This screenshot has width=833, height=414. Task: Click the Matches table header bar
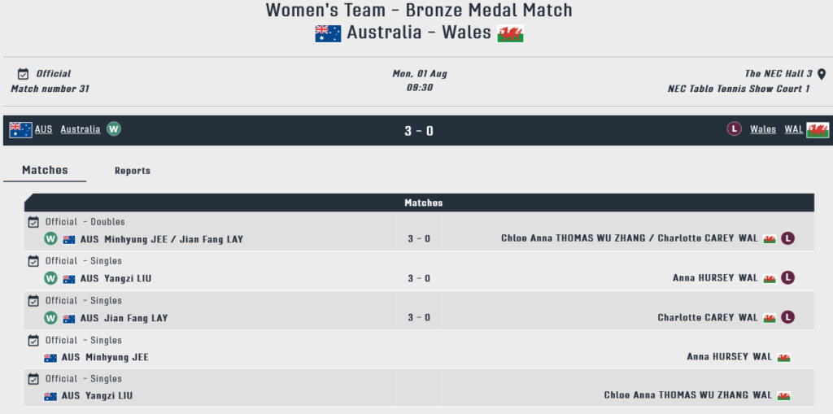[419, 203]
